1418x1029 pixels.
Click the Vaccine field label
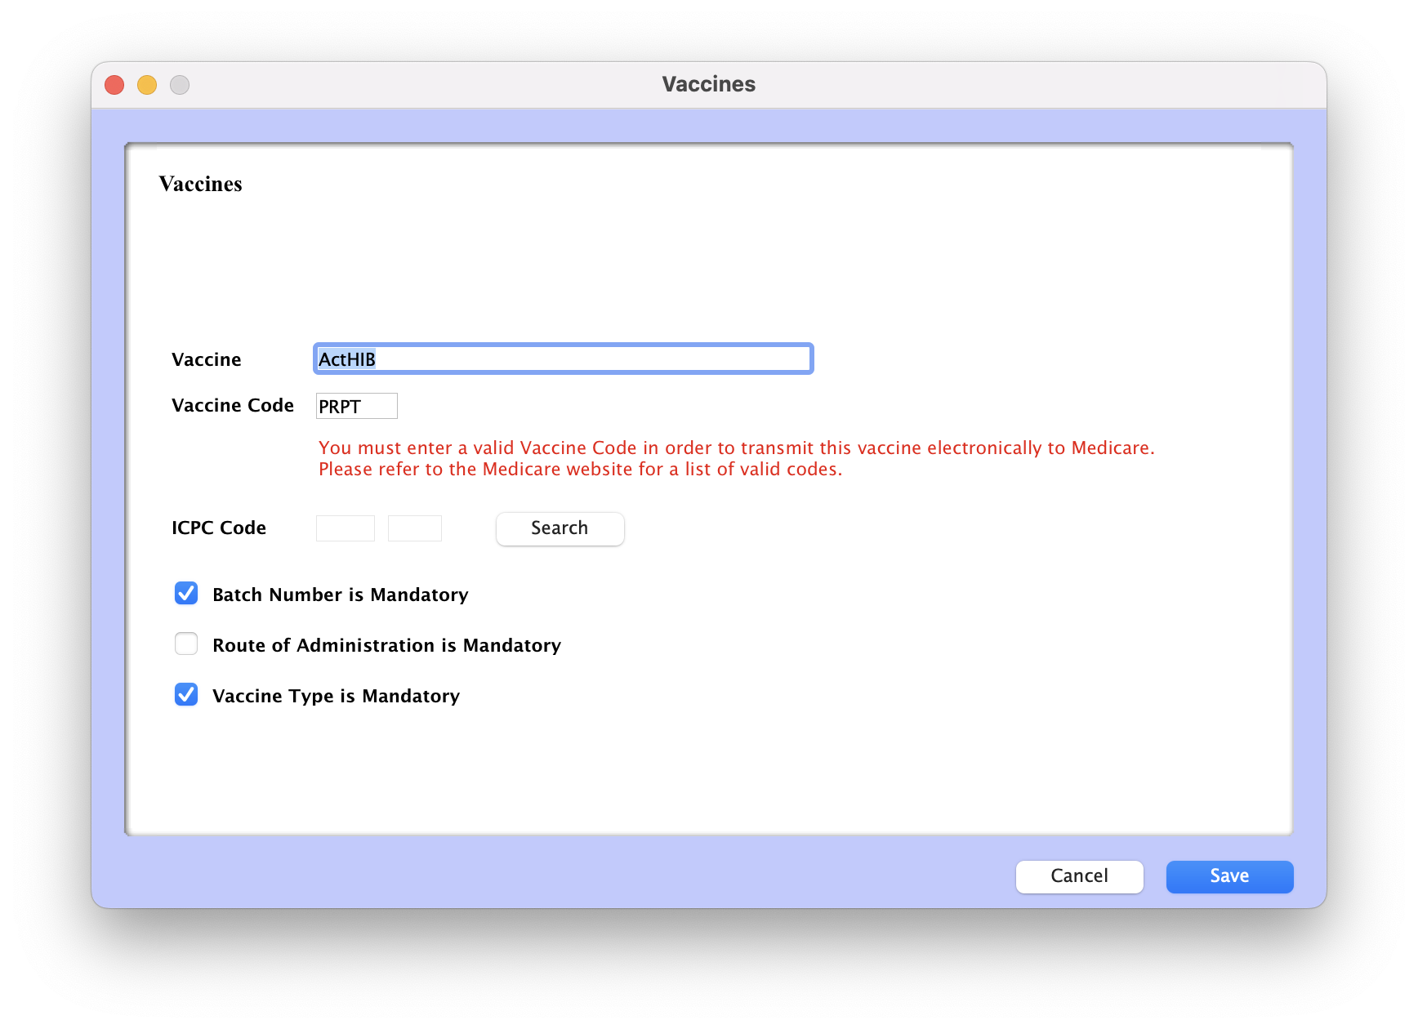(x=206, y=360)
